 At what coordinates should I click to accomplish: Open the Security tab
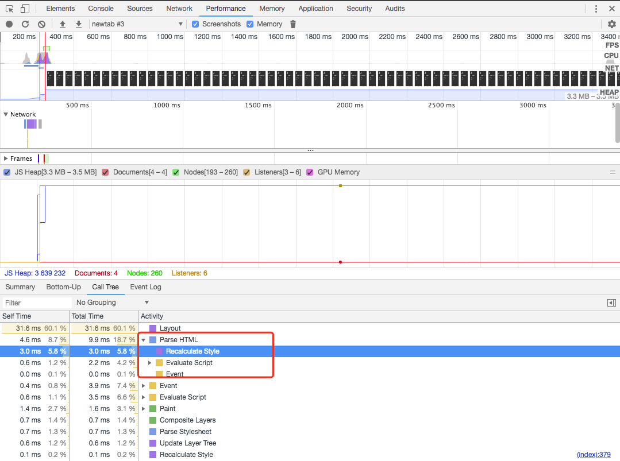coord(360,8)
